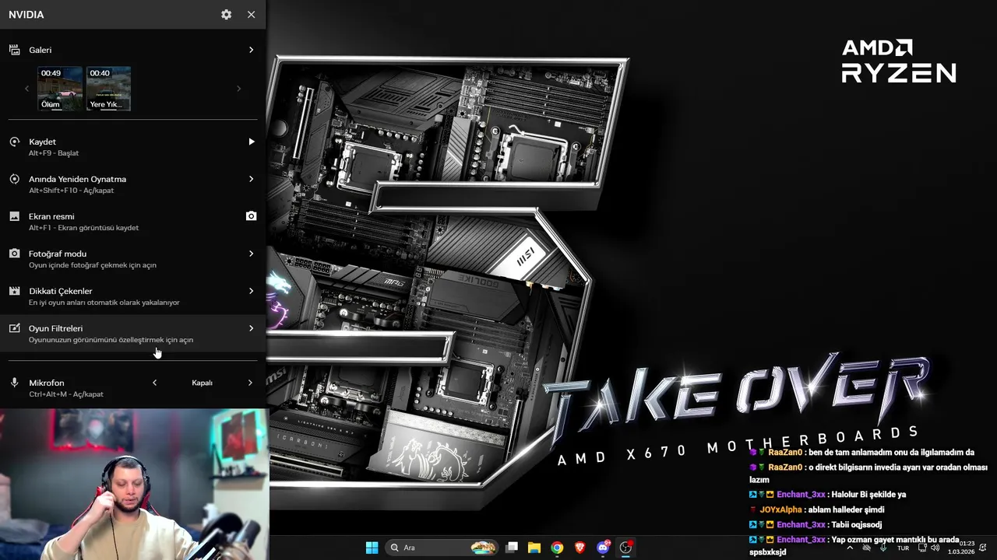997x560 pixels.
Task: Open volume tray icon
Action: (935, 548)
